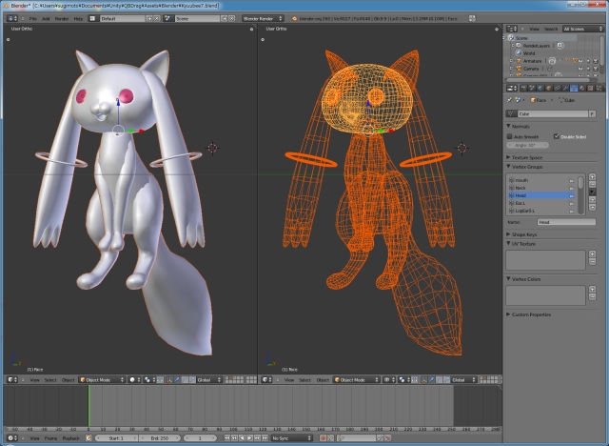Screen dimensions: 609x446
Task: Open the Playback menu in timeline
Action: coord(70,437)
